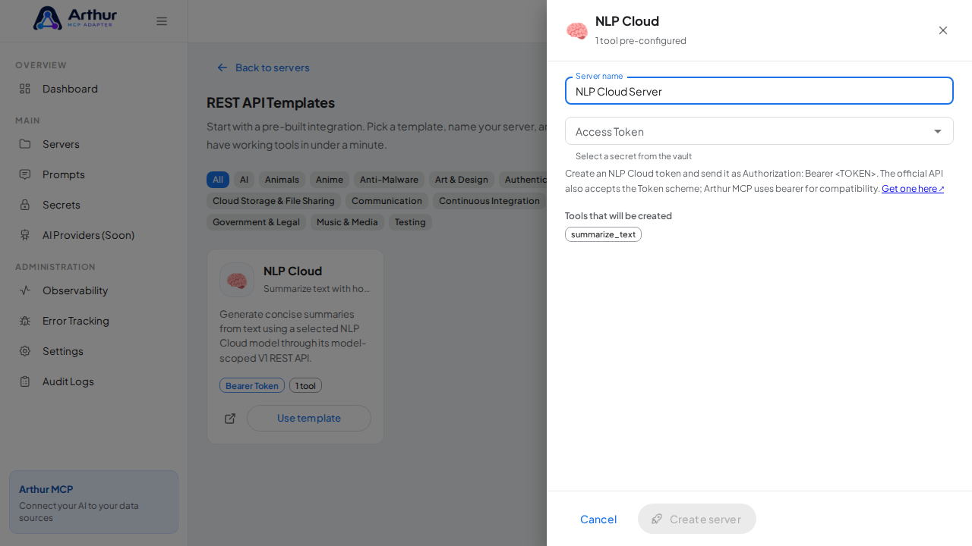Filter templates by Anime category
Viewport: 972px width, 546px height.
coord(330,180)
